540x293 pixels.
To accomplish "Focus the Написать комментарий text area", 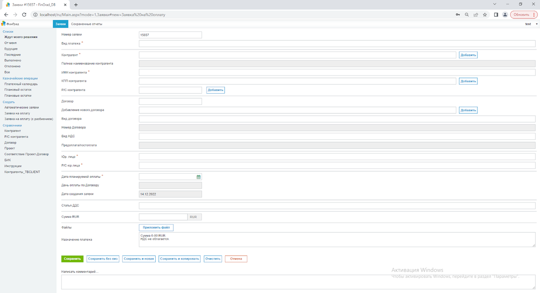I will pyautogui.click(x=298, y=282).
